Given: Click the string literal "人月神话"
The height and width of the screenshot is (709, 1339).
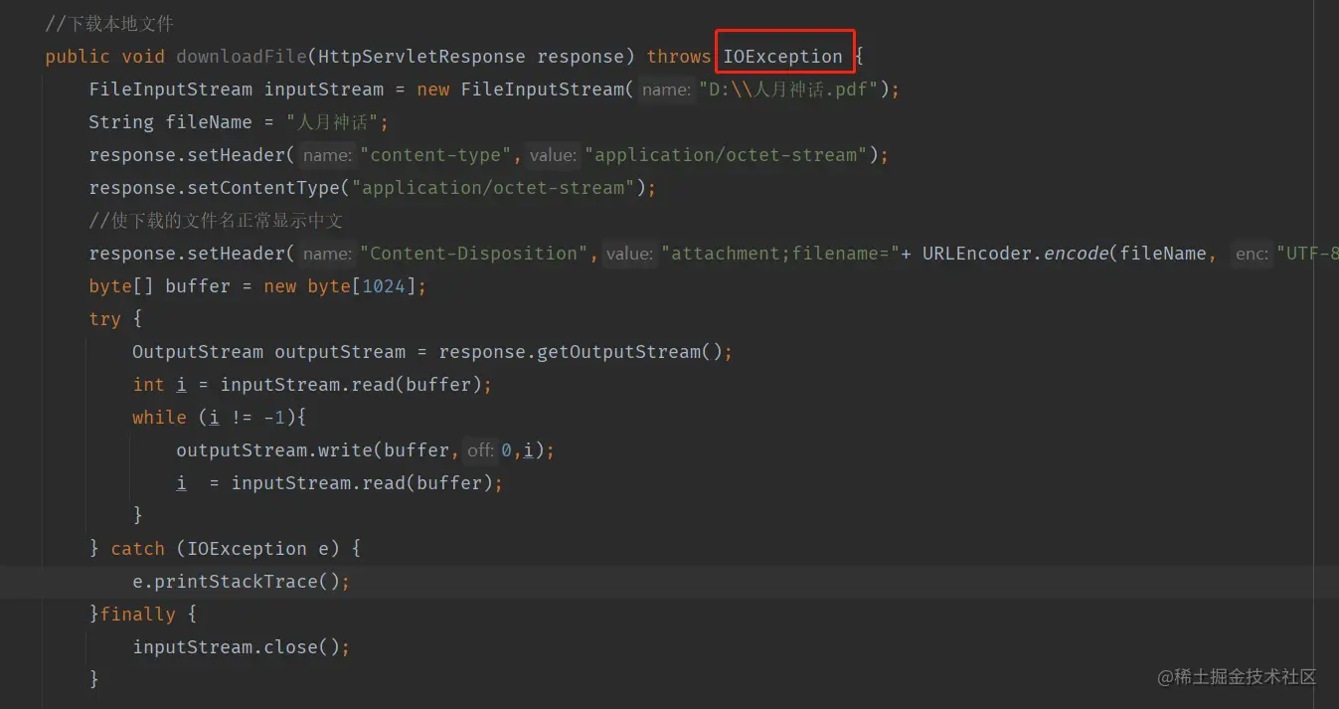Looking at the screenshot, I should coord(332,122).
